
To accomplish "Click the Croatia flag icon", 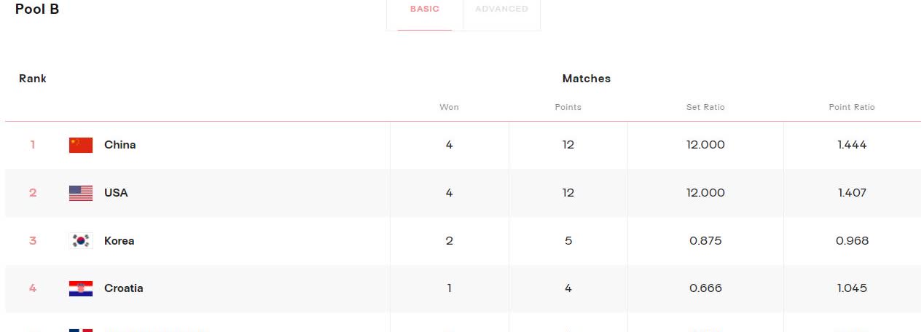I will 81,288.
